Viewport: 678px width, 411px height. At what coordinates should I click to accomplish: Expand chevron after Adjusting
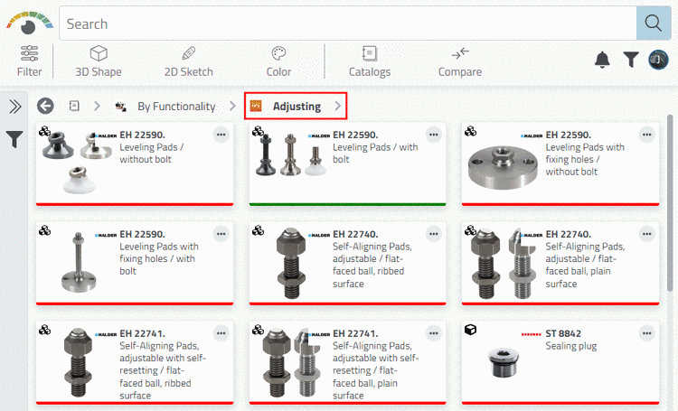pyautogui.click(x=338, y=106)
